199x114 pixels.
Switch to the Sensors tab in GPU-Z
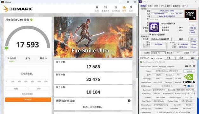(x=155, y=66)
